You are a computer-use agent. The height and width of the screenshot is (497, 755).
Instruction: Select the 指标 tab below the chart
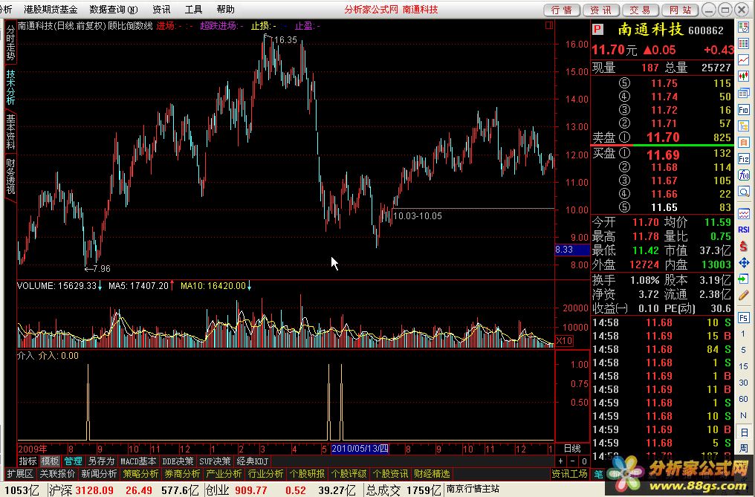tap(28, 461)
